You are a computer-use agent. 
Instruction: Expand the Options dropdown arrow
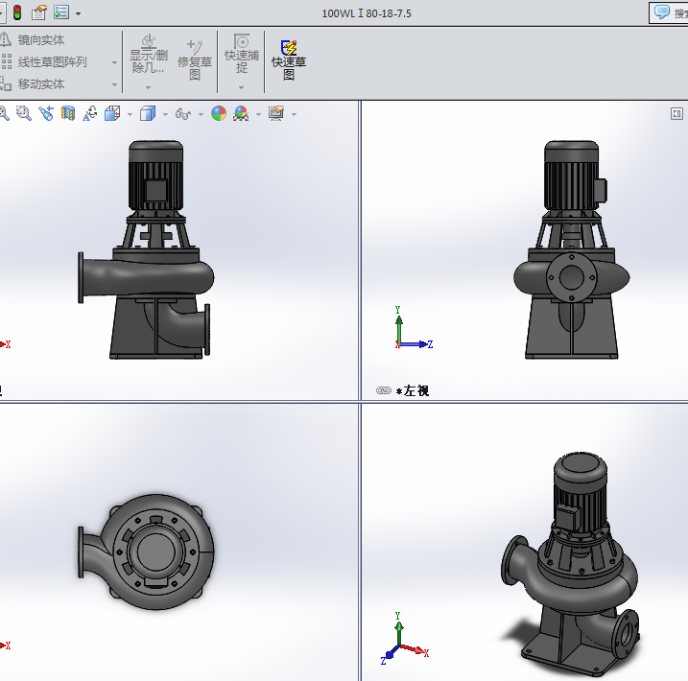pyautogui.click(x=78, y=13)
